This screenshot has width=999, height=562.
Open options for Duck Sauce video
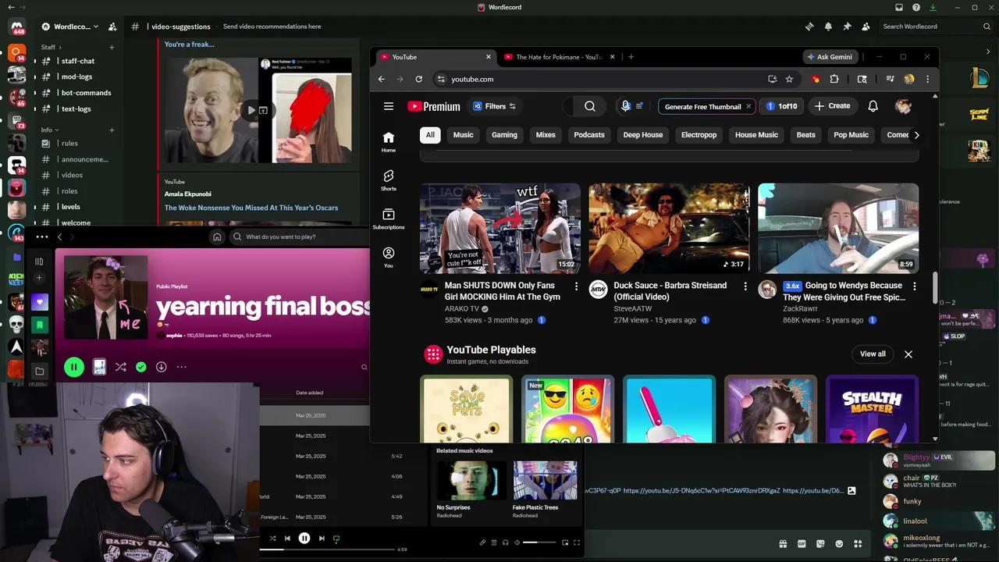[745, 286]
